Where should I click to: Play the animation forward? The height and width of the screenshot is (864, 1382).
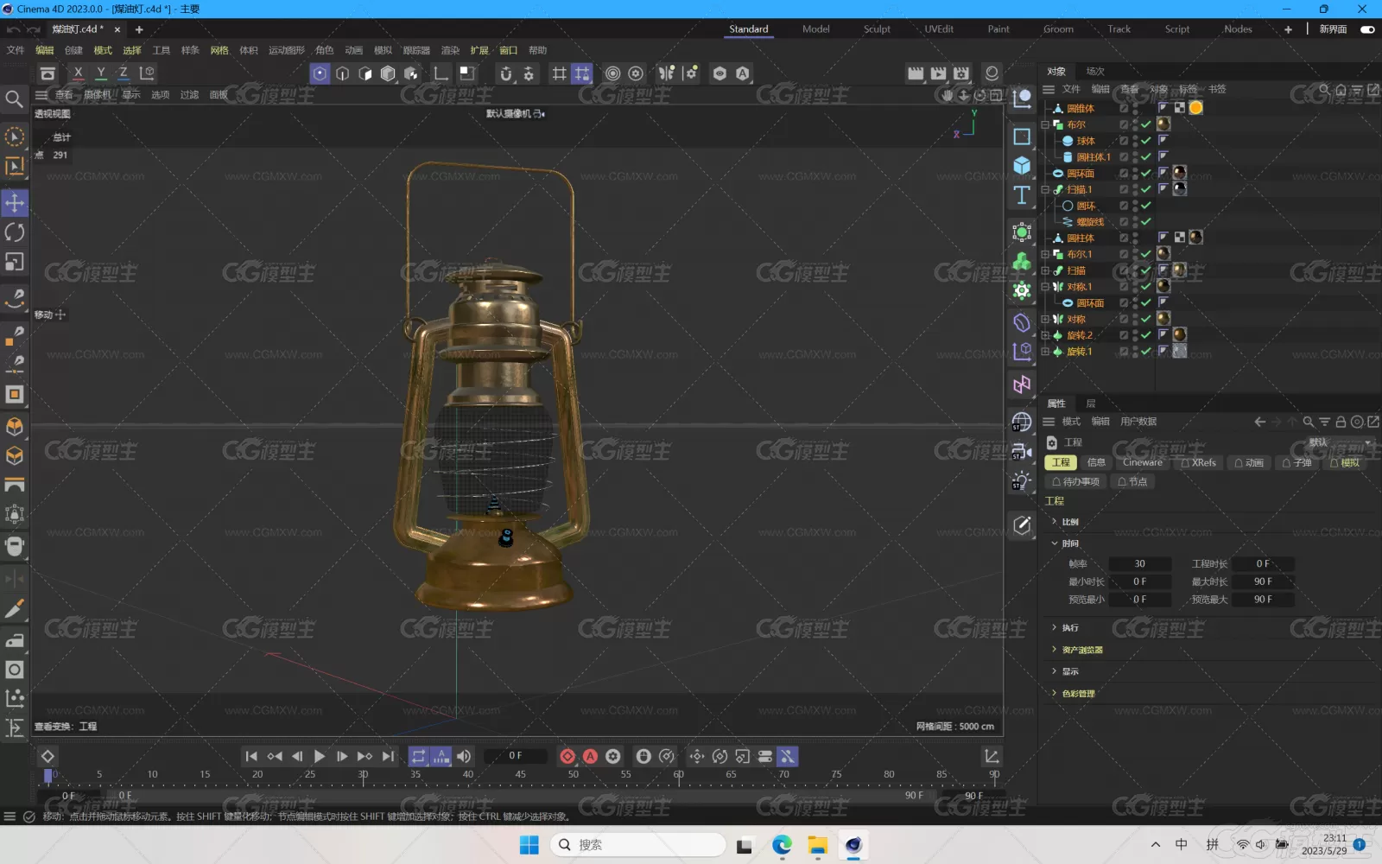(320, 756)
